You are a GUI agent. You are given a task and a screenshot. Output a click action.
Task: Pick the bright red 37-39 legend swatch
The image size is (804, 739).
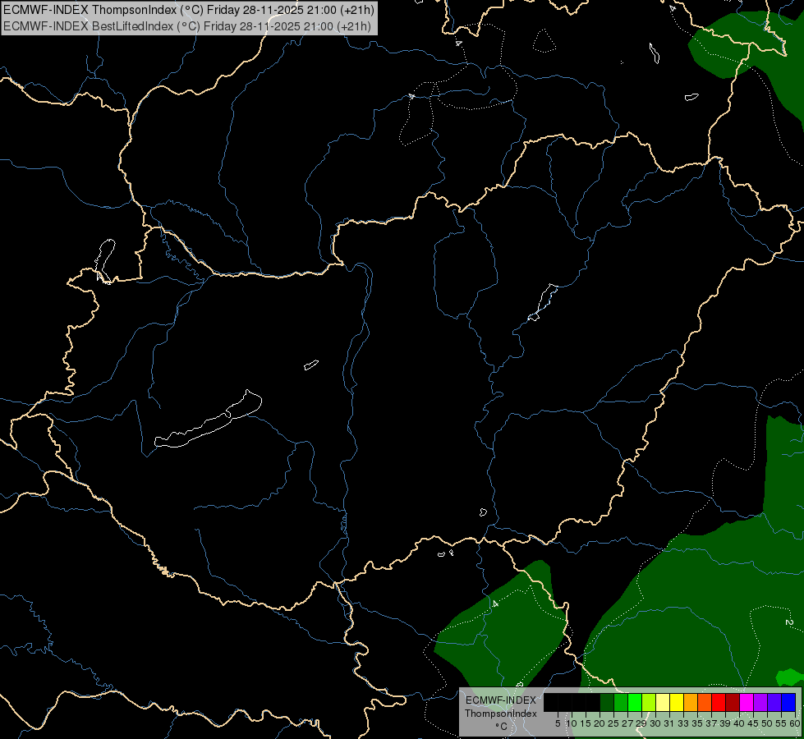(719, 703)
